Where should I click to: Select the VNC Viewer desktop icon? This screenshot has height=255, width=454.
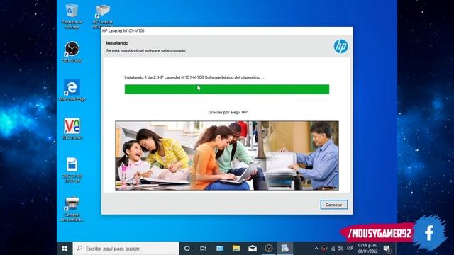tap(72, 129)
